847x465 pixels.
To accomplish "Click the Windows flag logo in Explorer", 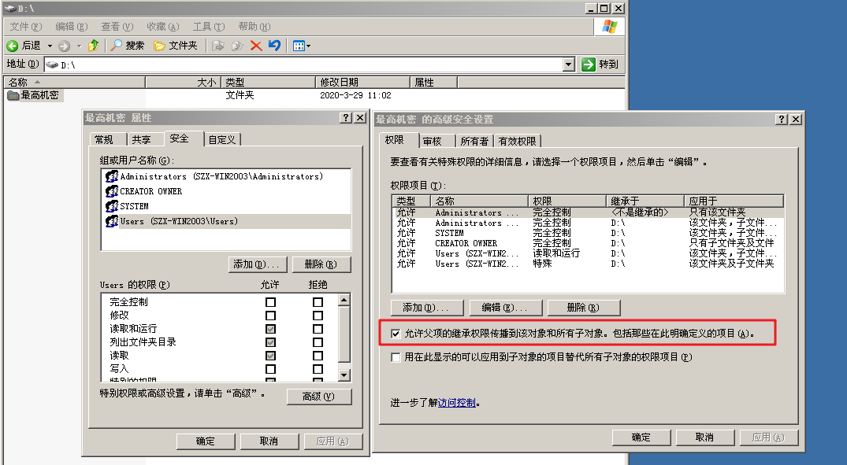I will click(x=609, y=27).
